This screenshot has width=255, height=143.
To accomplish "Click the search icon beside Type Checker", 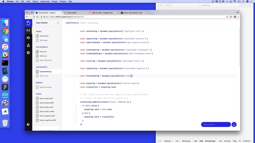I will [x=58, y=23].
